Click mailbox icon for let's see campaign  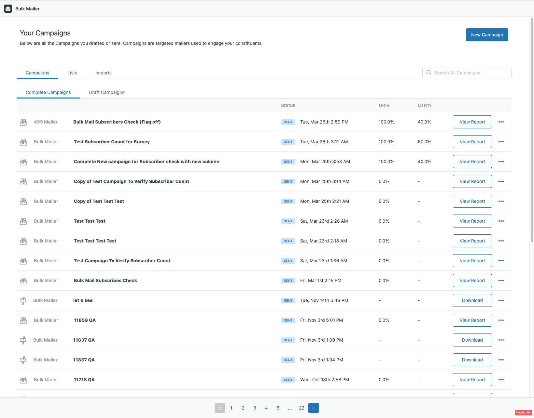(23, 301)
